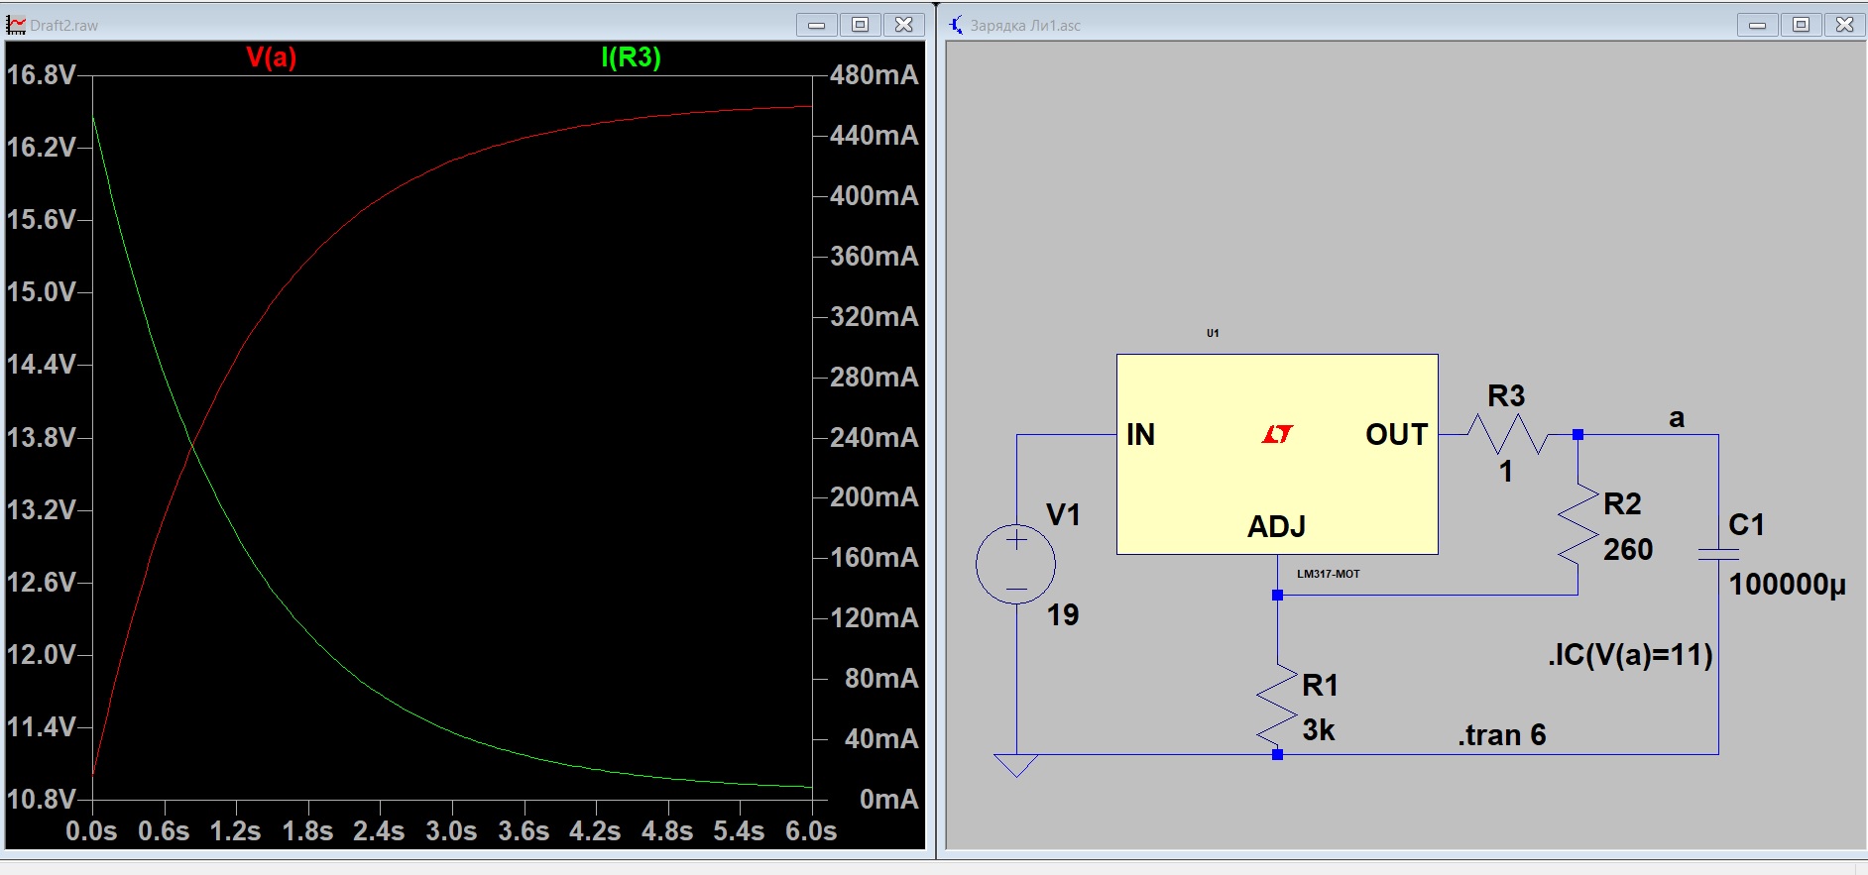Click the Draft2.raw window title icon

(16, 25)
